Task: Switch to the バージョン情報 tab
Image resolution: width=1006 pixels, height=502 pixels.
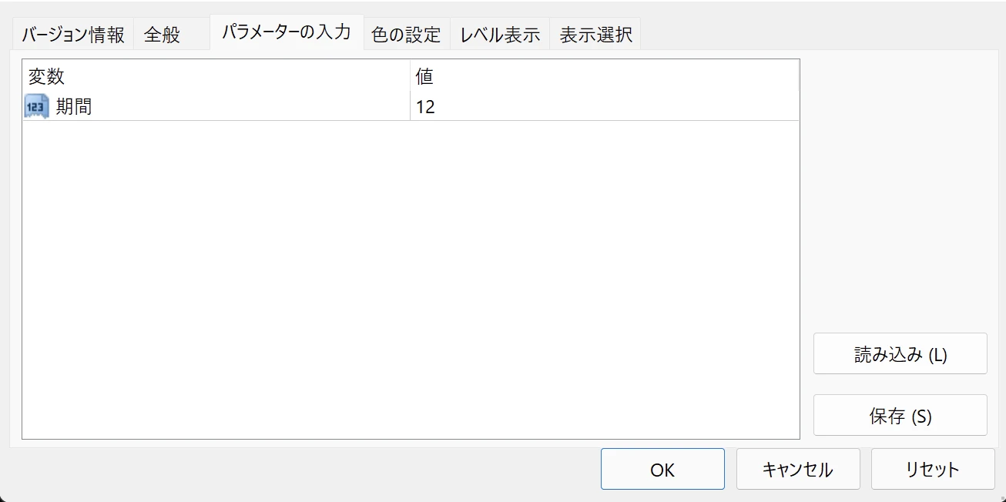Action: click(72, 35)
